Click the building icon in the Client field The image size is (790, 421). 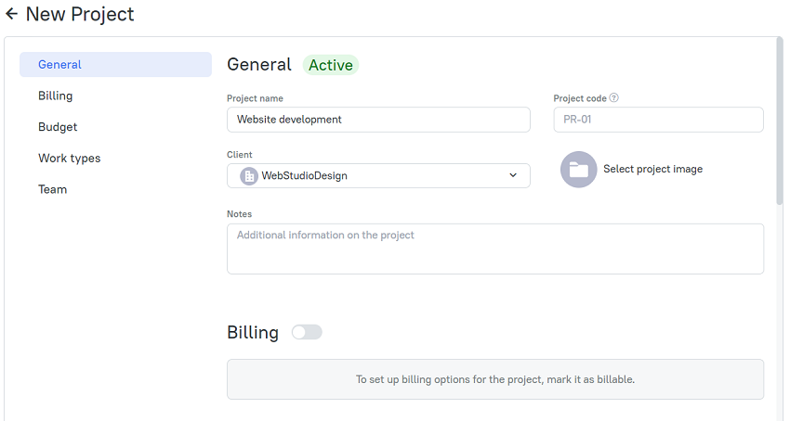click(248, 175)
